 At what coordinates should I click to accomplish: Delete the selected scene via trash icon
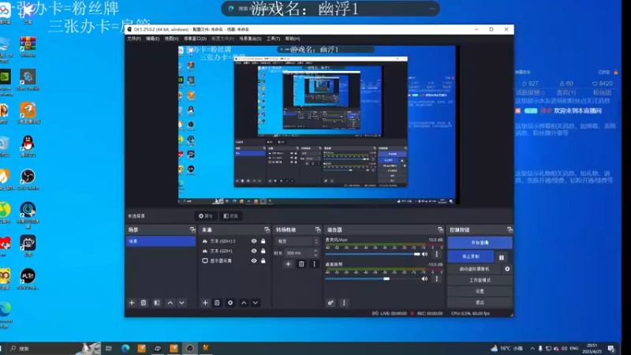click(x=144, y=303)
